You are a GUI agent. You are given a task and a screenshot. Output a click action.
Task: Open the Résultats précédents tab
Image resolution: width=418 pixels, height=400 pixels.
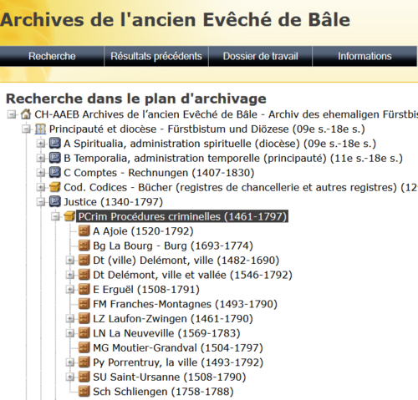click(156, 56)
